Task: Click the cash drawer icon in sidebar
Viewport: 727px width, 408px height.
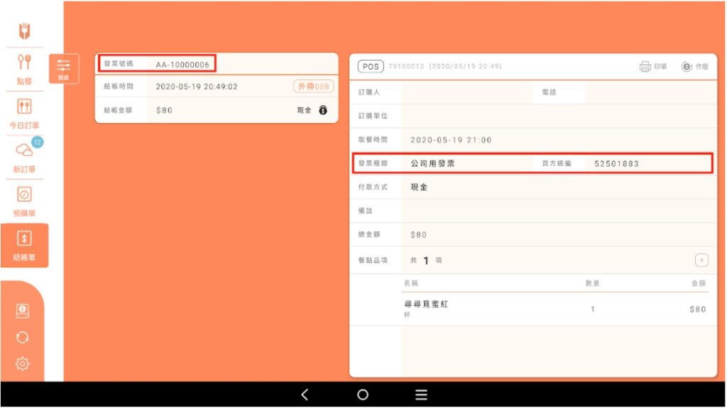Action: coord(23,311)
